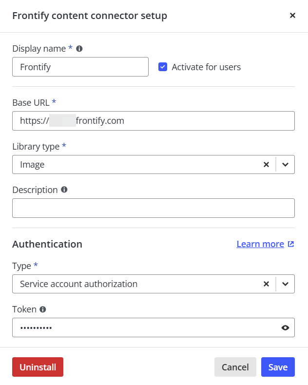This screenshot has width=308, height=385.
Task: Show Description info tooltip icon
Action: point(64,190)
